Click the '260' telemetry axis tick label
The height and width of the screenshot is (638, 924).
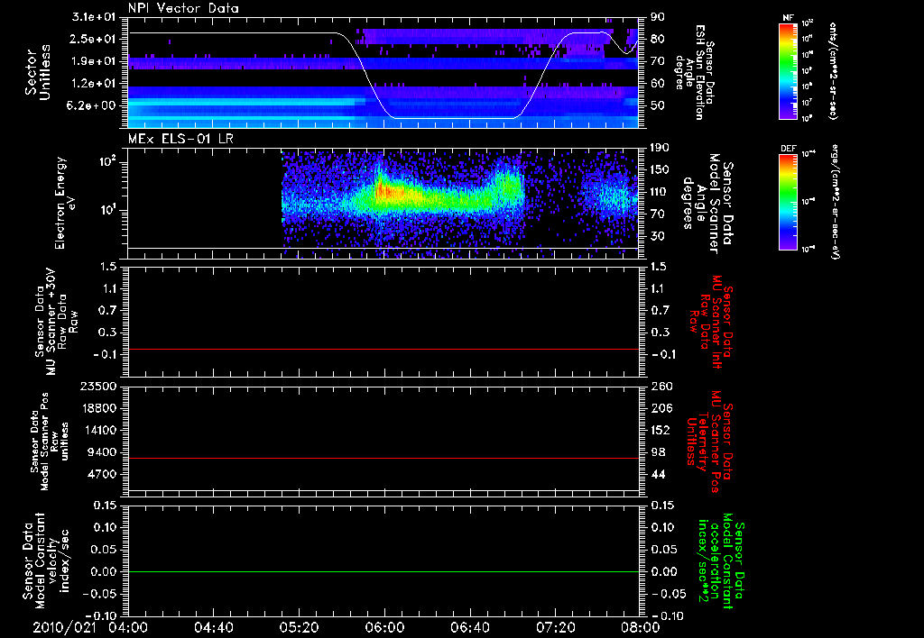coord(661,387)
